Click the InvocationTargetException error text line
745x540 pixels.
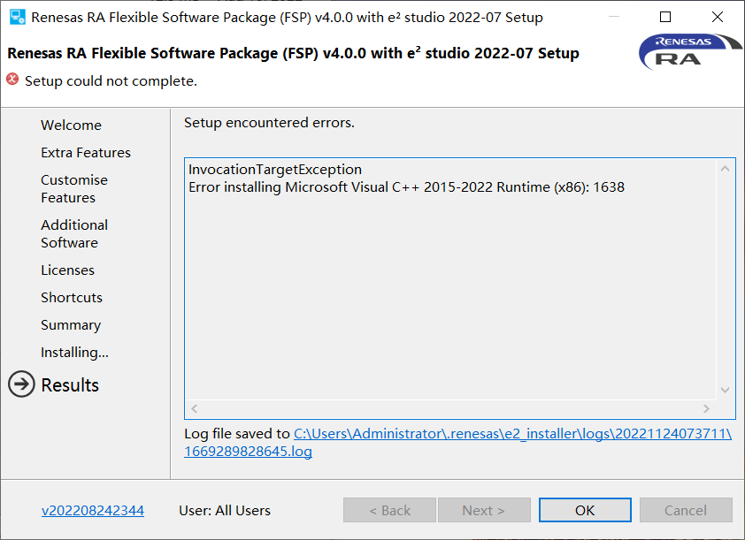click(275, 170)
